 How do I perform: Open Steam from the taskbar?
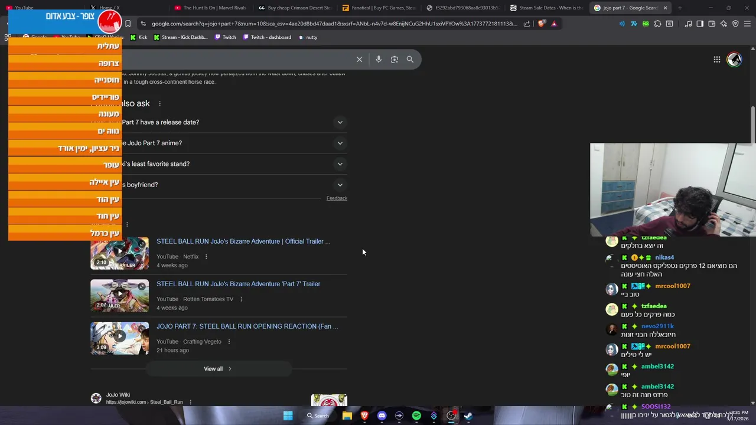pyautogui.click(x=468, y=416)
